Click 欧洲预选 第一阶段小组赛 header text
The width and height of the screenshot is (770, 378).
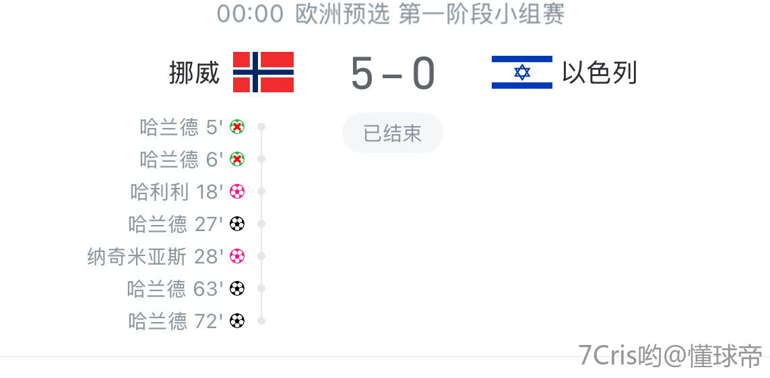tap(430, 13)
